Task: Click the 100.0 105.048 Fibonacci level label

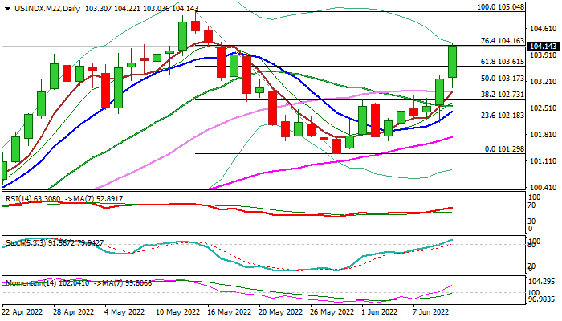Action: pos(501,7)
